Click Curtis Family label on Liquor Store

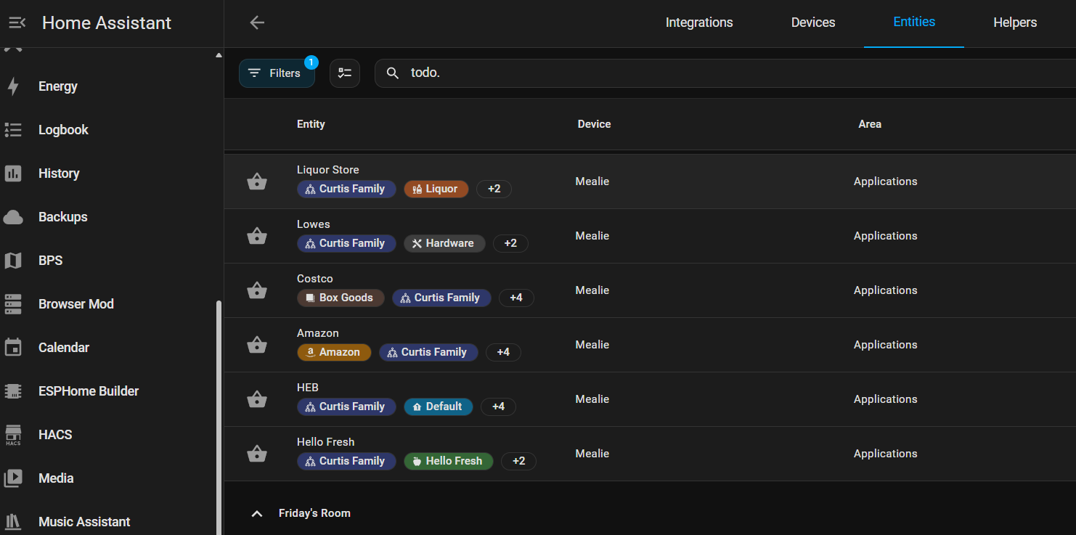tap(346, 189)
